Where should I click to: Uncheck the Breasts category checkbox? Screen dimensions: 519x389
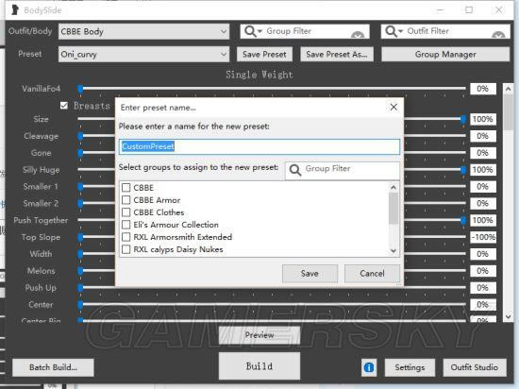point(64,106)
